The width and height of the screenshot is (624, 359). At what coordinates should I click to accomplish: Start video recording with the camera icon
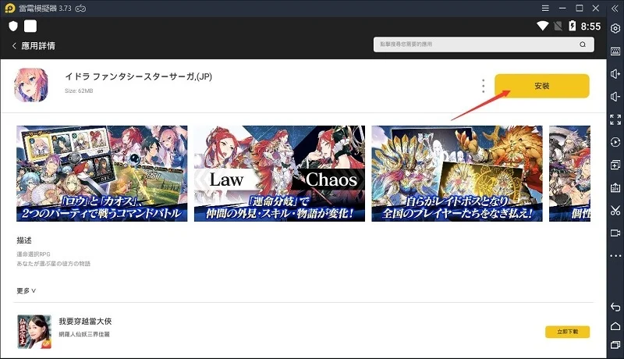click(x=615, y=233)
